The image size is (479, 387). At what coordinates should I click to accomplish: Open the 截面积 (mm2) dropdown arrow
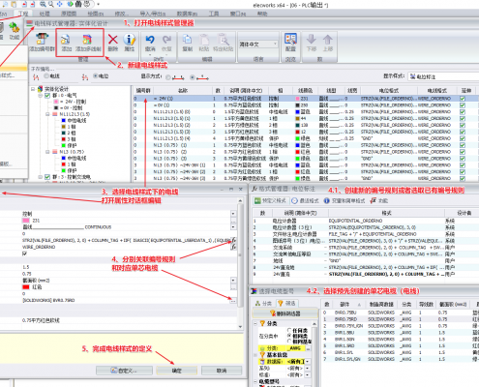click(233, 281)
